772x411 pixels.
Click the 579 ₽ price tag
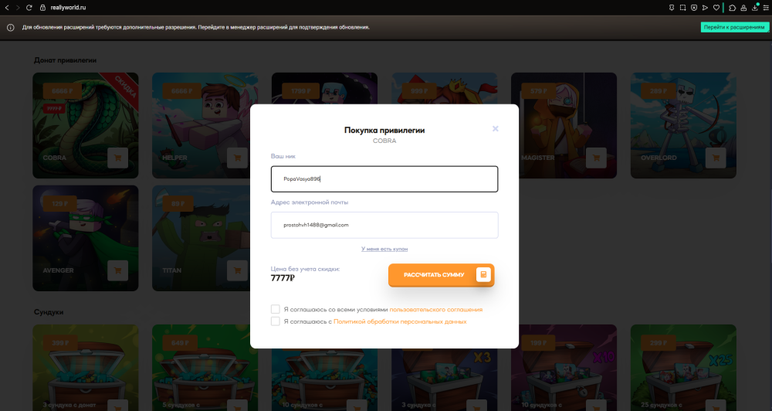(x=540, y=91)
